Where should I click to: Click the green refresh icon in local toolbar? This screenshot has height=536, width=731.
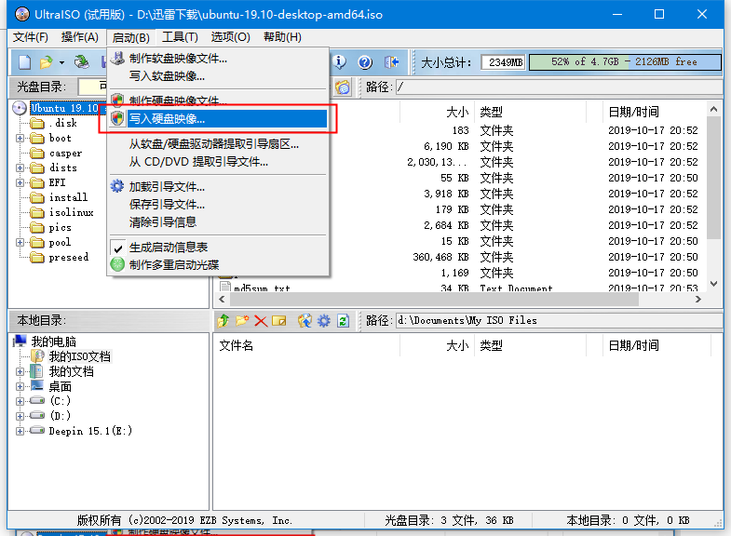pyautogui.click(x=343, y=320)
